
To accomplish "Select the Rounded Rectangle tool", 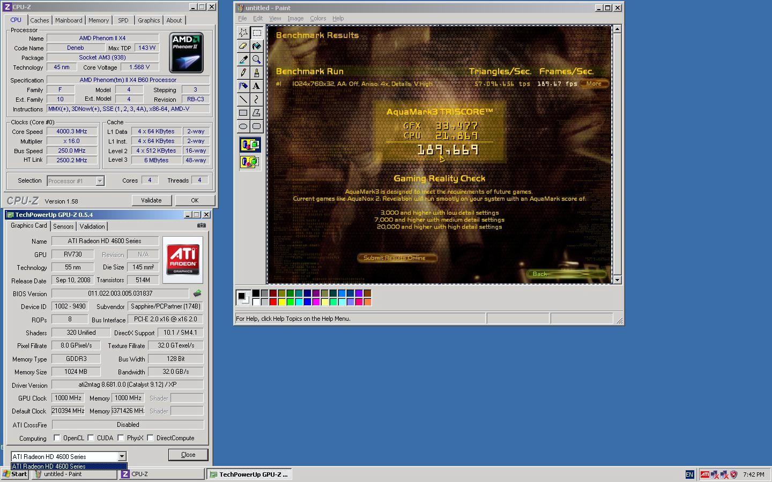I will (257, 126).
